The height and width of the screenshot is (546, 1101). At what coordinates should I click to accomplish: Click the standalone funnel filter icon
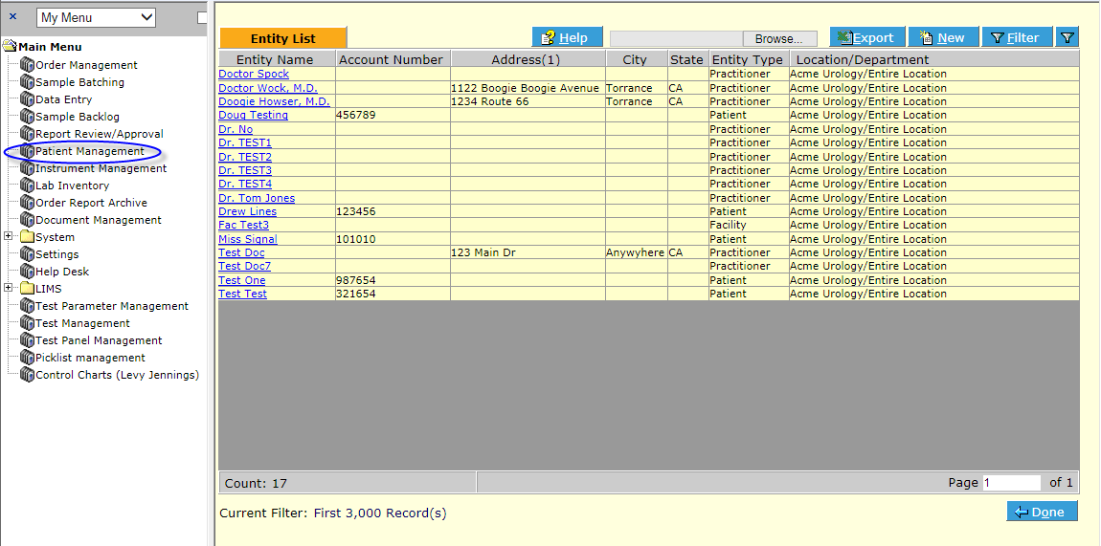pyautogui.click(x=1067, y=37)
